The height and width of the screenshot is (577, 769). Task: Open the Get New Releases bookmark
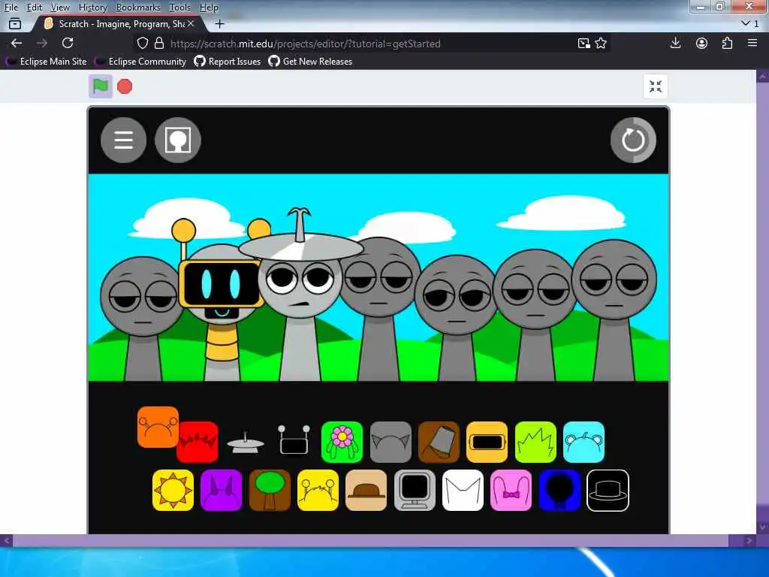(310, 62)
